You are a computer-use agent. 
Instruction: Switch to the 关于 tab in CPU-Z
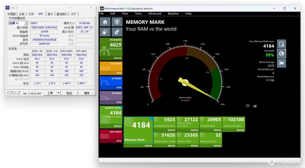pyautogui.click(x=73, y=14)
